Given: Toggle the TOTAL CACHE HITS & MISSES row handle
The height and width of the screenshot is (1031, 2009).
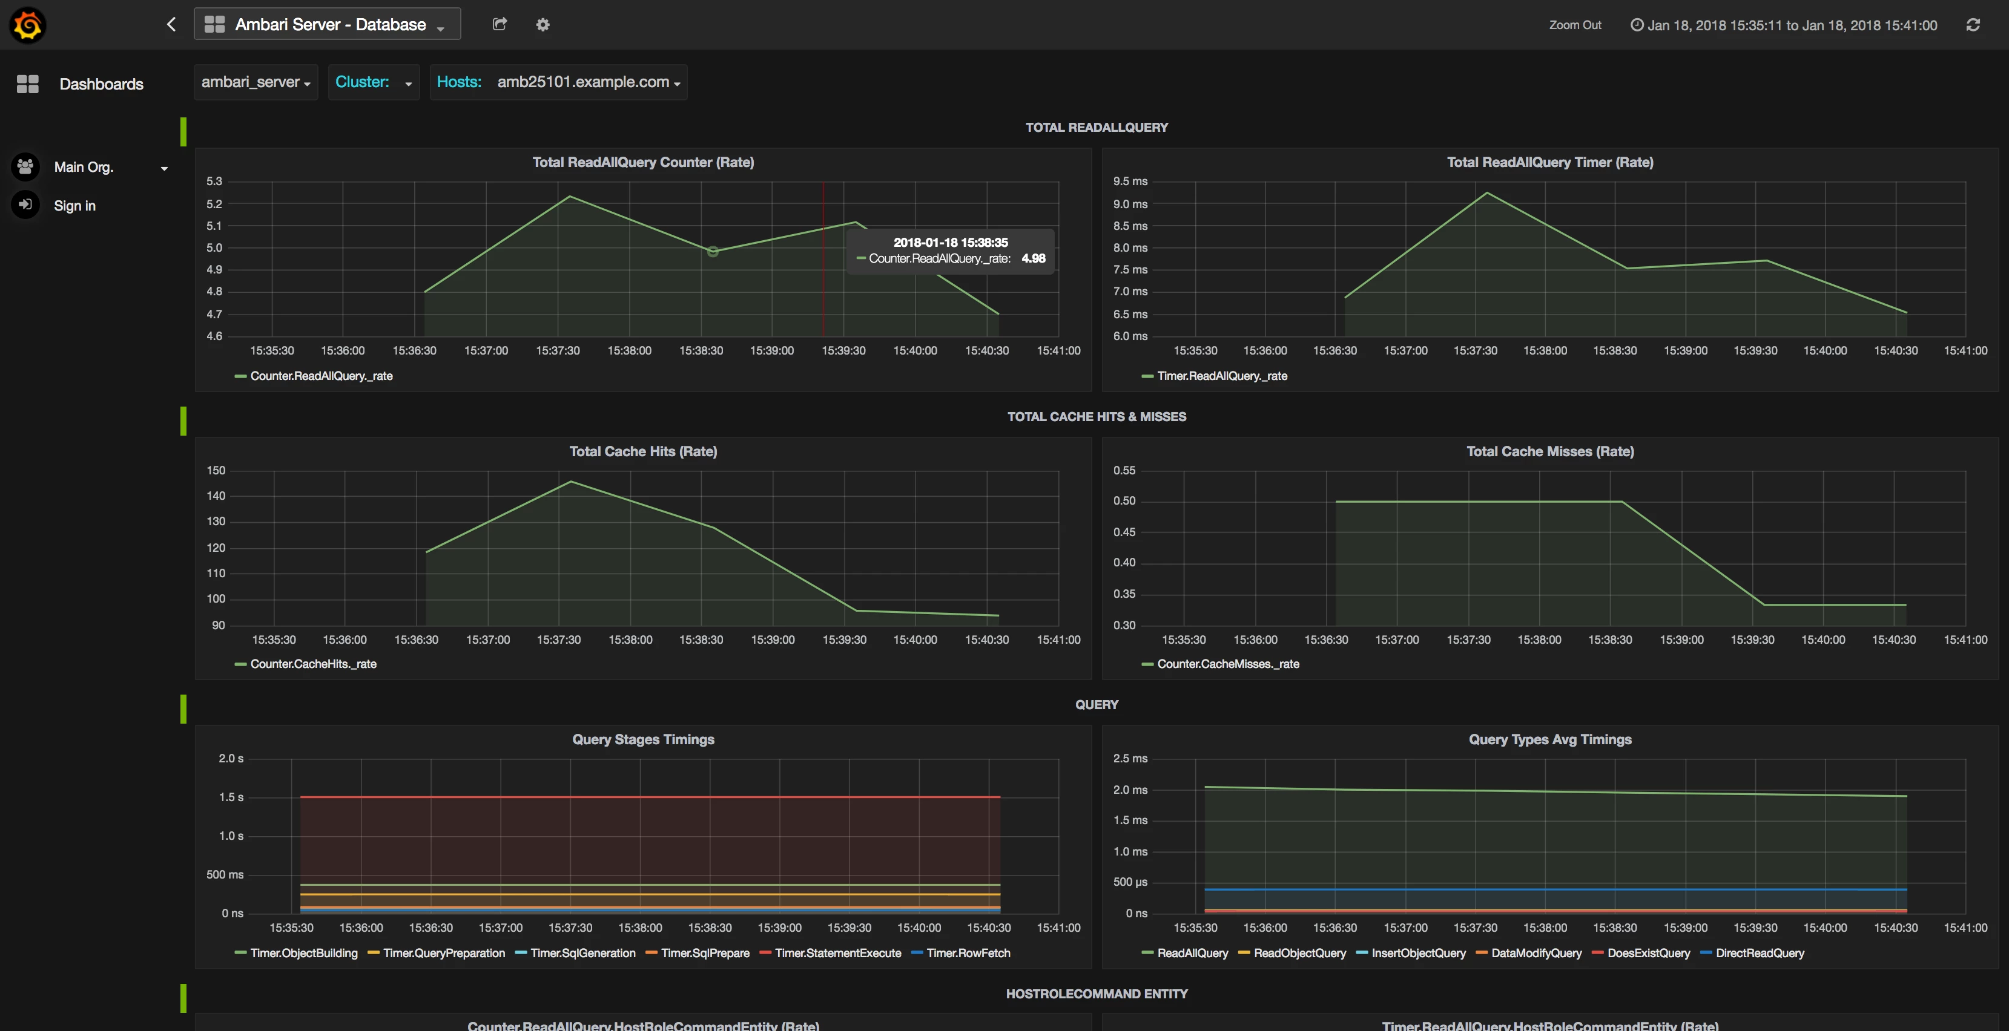Looking at the screenshot, I should 183,421.
